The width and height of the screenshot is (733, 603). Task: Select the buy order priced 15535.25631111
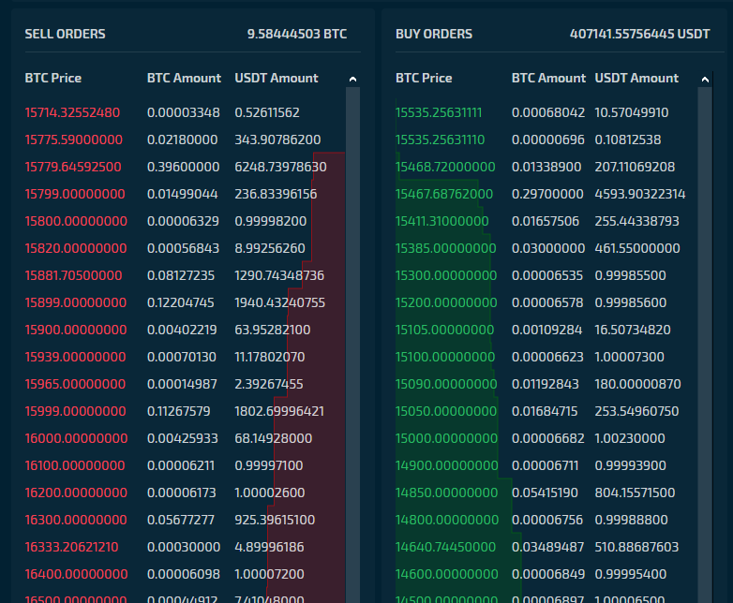(546, 112)
